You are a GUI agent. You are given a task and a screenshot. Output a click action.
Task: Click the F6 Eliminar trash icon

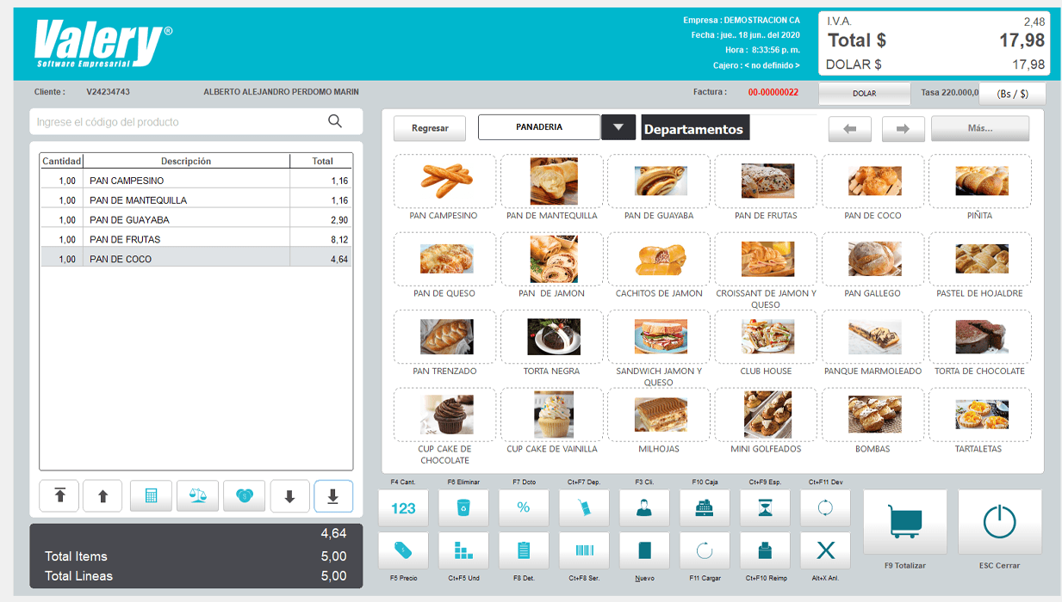pyautogui.click(x=463, y=508)
